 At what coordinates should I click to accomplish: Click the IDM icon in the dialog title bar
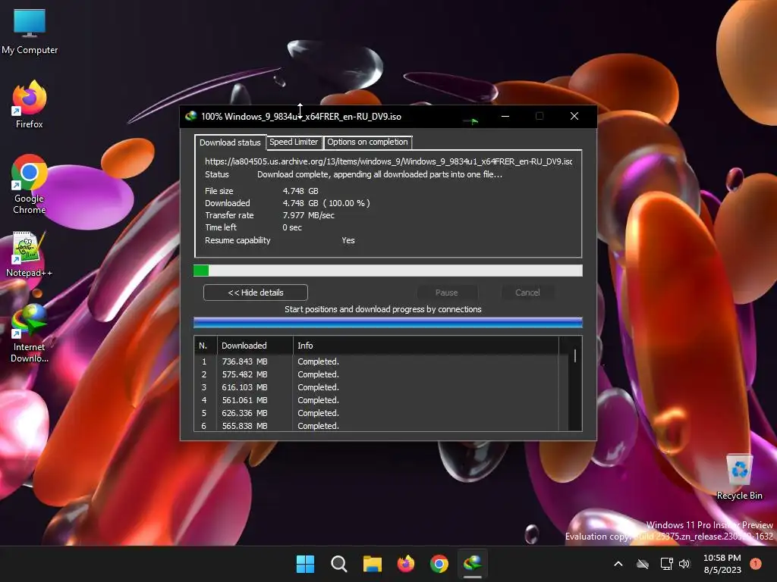pos(190,116)
